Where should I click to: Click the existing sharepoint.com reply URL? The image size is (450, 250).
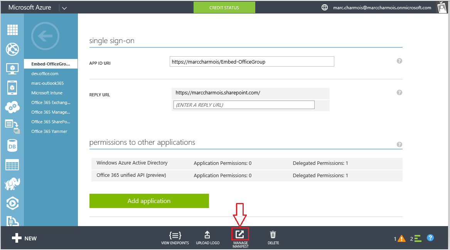click(x=218, y=92)
